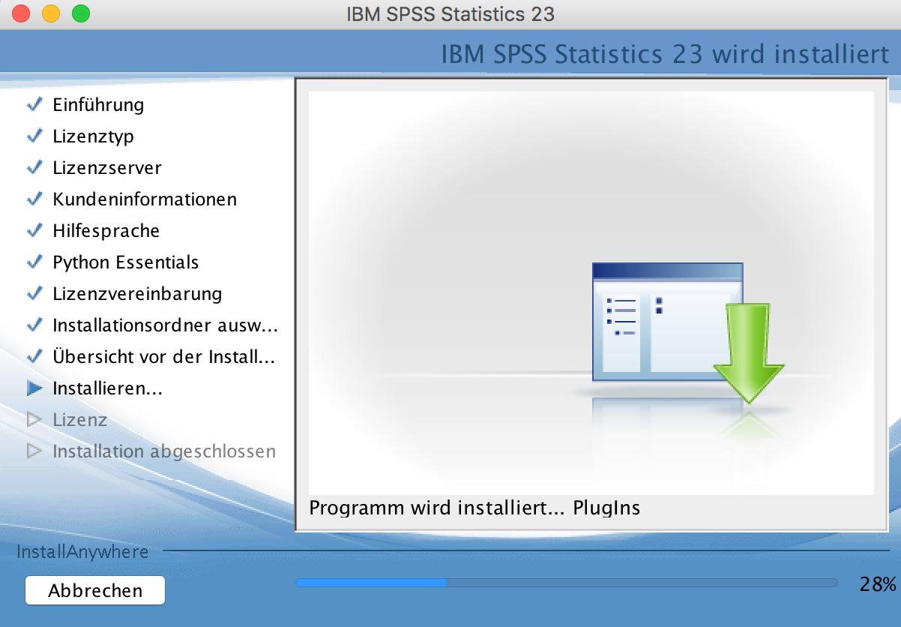
Task: Click the checkmark icon beside Lizenzserver
Action: 34,168
